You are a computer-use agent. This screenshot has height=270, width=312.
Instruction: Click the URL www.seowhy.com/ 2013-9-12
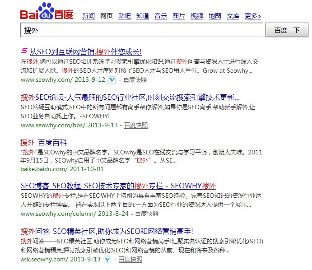point(63,80)
